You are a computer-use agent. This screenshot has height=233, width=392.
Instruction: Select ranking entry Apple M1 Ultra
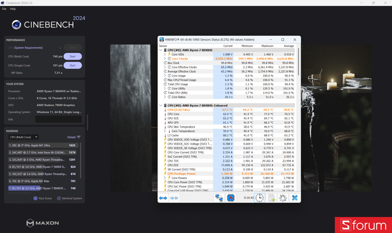(x=43, y=145)
